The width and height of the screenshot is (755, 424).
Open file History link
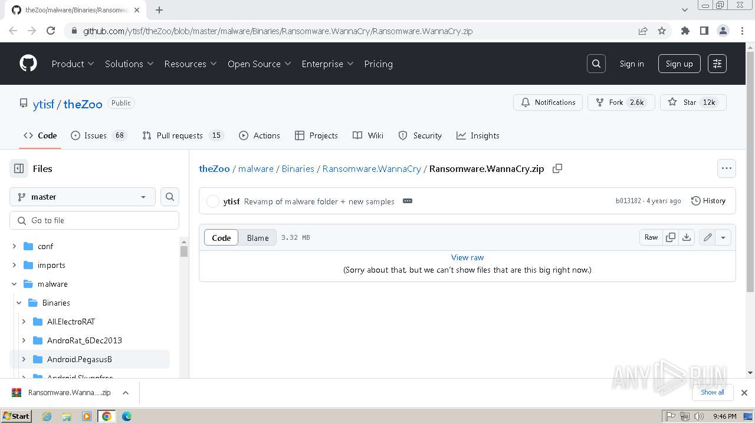708,201
